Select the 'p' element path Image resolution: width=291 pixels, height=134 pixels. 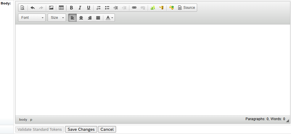pos(31,120)
